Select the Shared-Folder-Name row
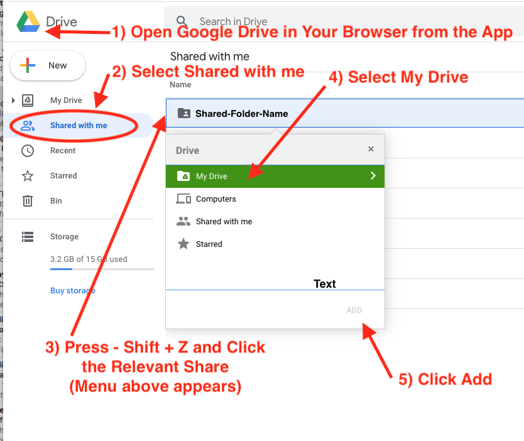The height and width of the screenshot is (441, 524). click(345, 113)
